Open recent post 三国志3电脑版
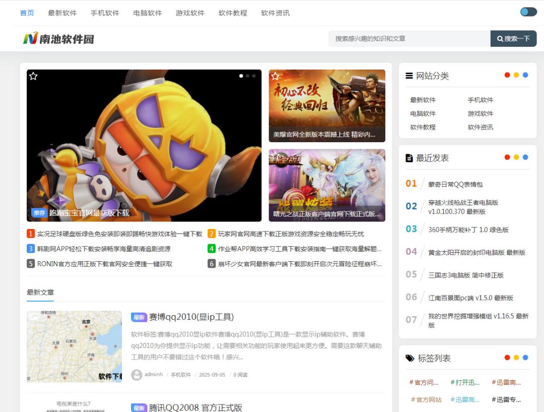The height and width of the screenshot is (412, 544). tap(465, 275)
